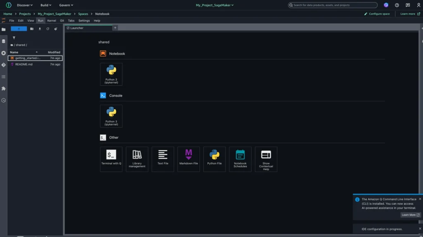Select the README.md file
This screenshot has height=237, width=423.
(x=24, y=64)
